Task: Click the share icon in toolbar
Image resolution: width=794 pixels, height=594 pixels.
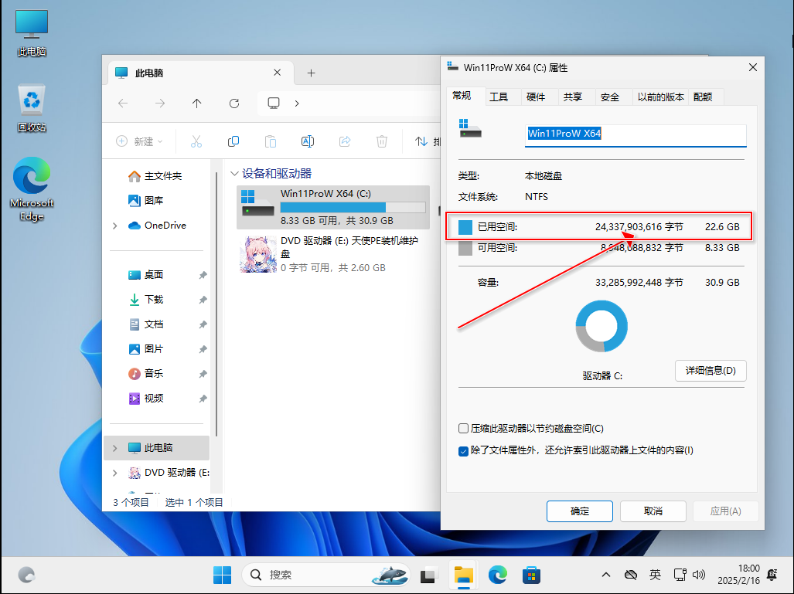Action: pos(345,141)
